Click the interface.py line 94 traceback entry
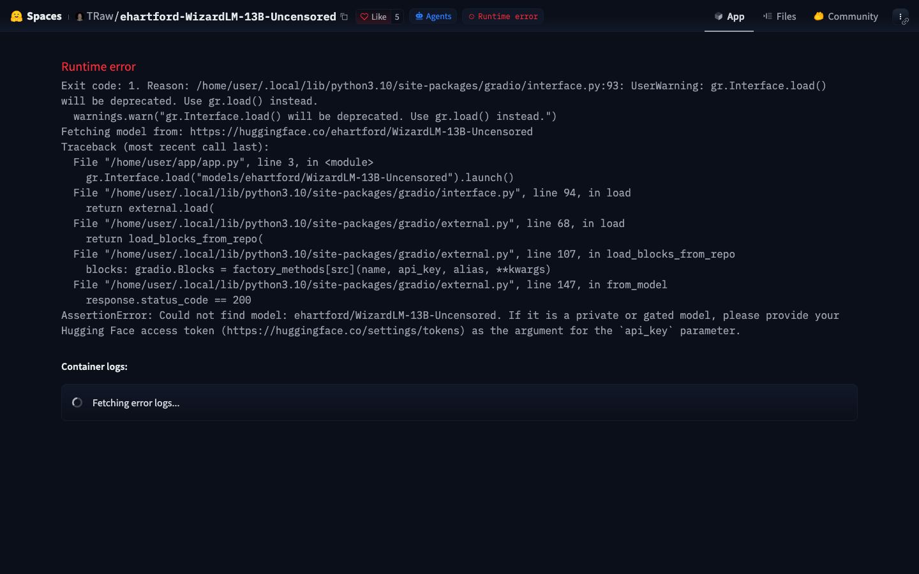The height and width of the screenshot is (574, 919). (x=352, y=193)
